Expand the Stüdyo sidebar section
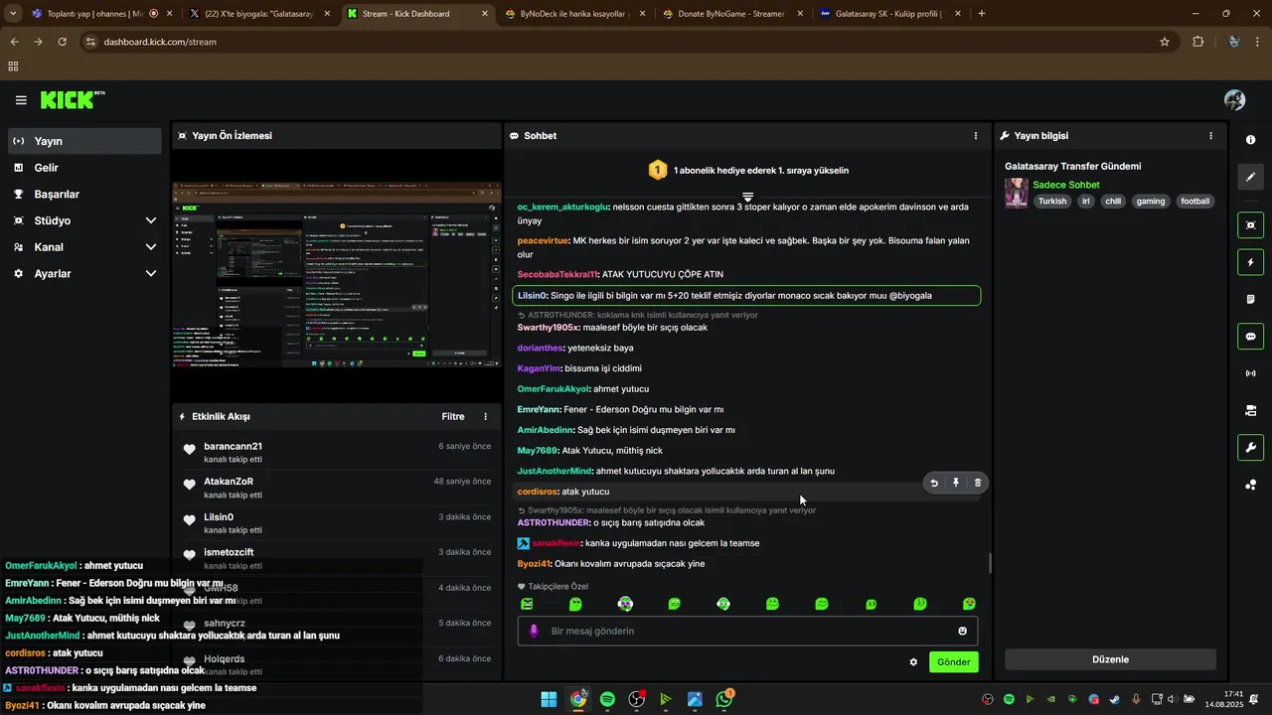1272x715 pixels. (x=151, y=220)
